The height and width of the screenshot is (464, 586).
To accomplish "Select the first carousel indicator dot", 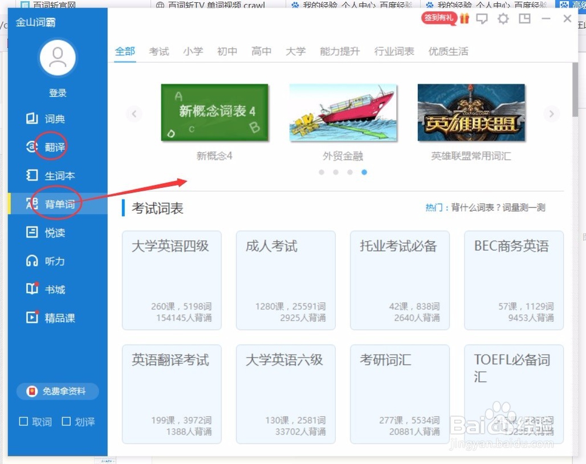I will (321, 173).
